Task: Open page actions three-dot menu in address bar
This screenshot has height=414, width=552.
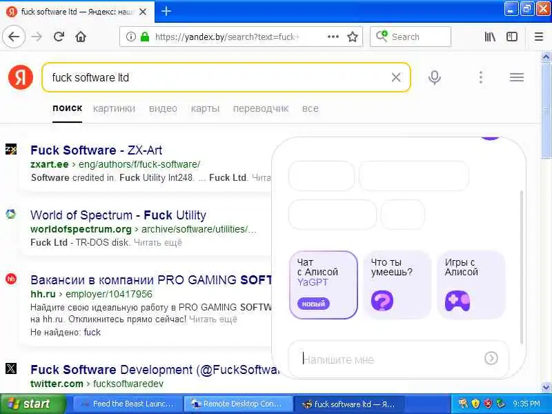Action: [x=333, y=37]
